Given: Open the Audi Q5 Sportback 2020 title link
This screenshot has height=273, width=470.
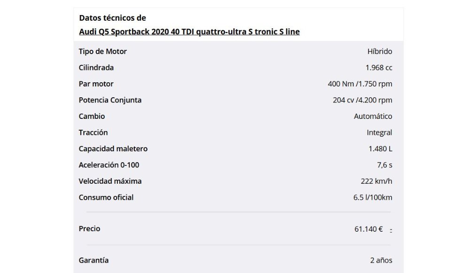Looking at the screenshot, I should click(x=189, y=32).
